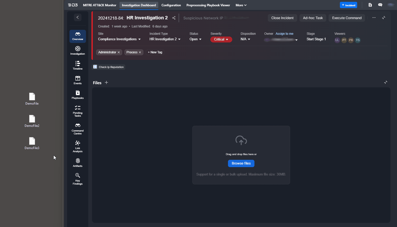The height and width of the screenshot is (227, 397).
Task: Select the Playbooks sidebar icon
Action: [78, 94]
